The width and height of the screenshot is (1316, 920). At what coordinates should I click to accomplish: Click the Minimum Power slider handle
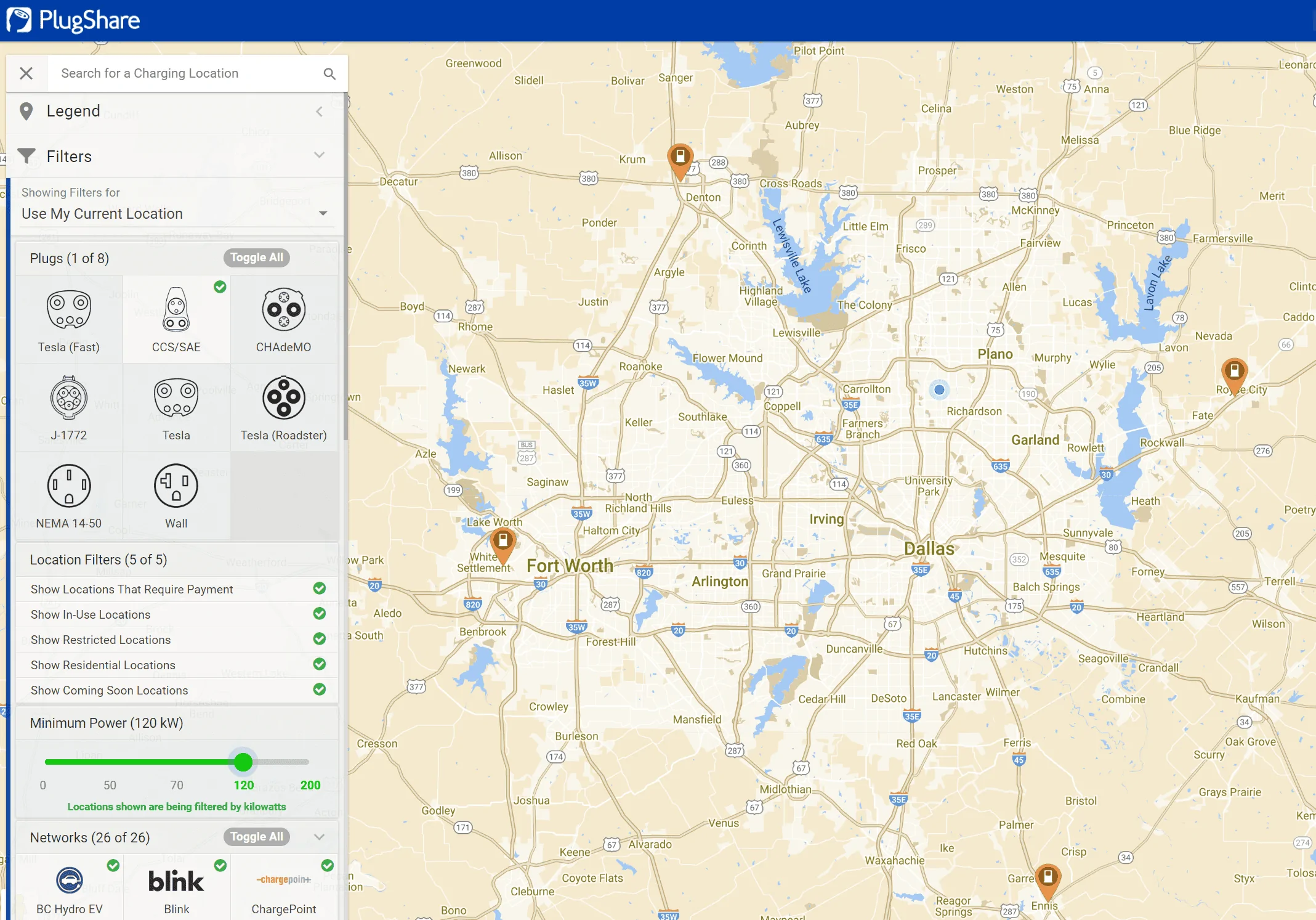point(243,762)
